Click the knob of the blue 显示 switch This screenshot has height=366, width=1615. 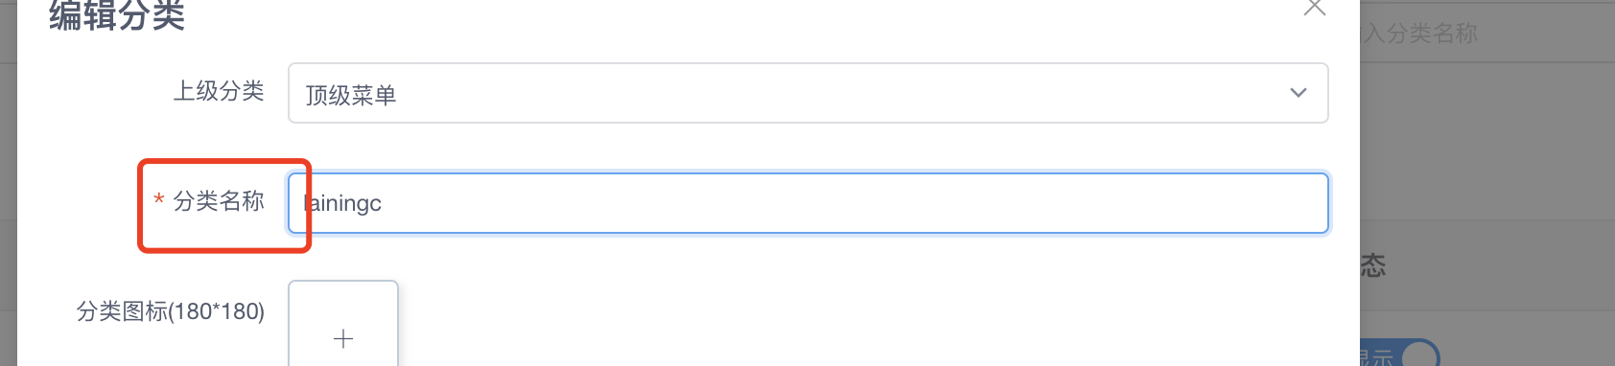tap(1420, 357)
